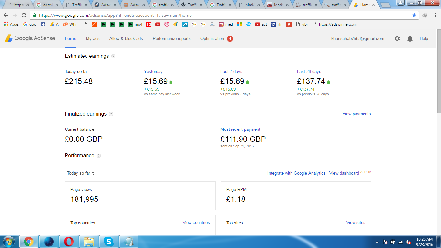Click the muted volume tray icon

408,242
